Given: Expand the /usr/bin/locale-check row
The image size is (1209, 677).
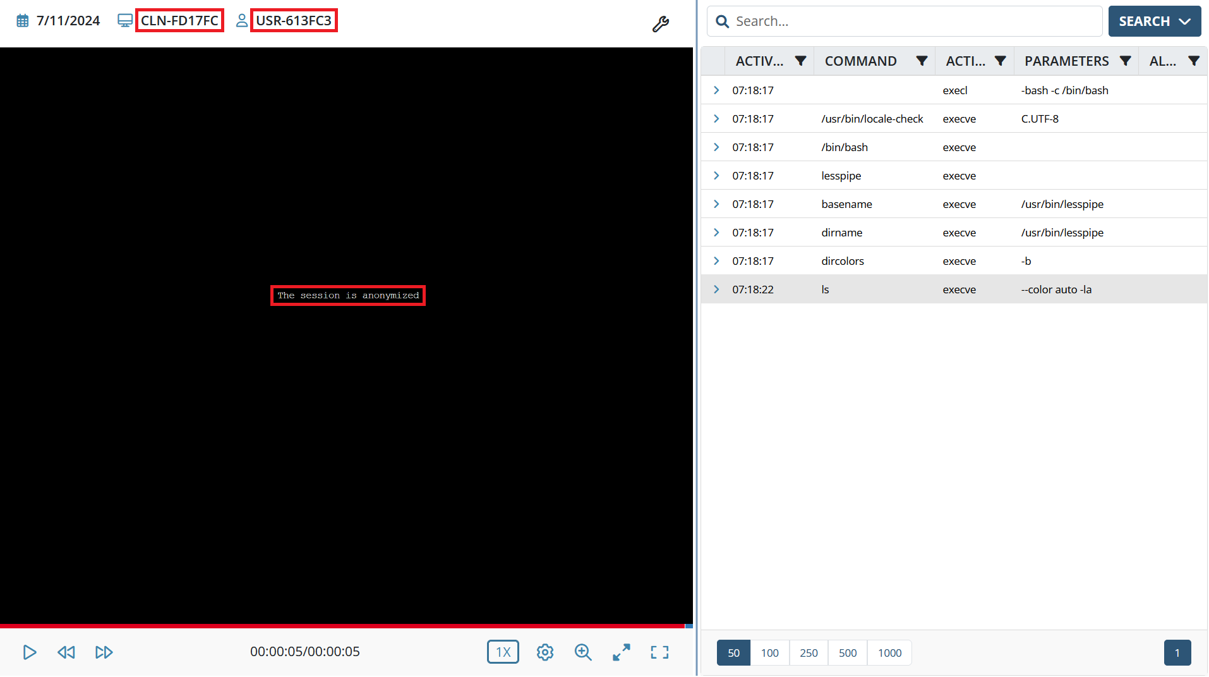Looking at the screenshot, I should click(716, 119).
